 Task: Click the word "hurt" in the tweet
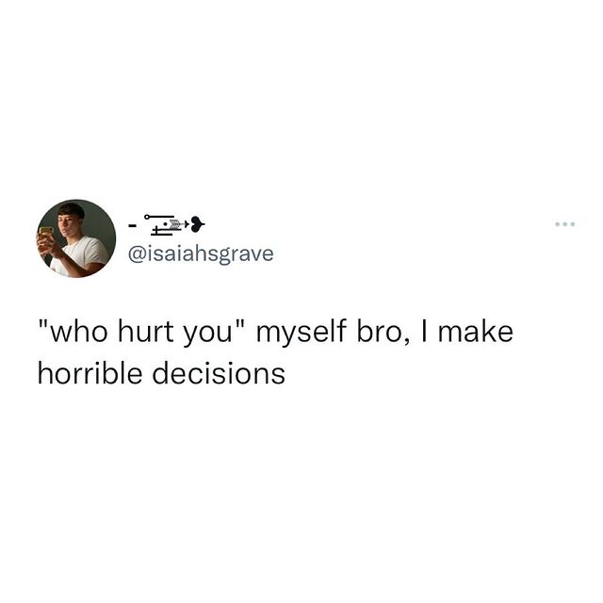[x=146, y=332]
